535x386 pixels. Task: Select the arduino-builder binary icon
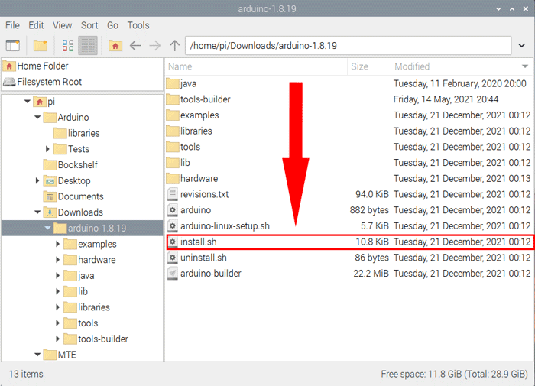tap(173, 274)
